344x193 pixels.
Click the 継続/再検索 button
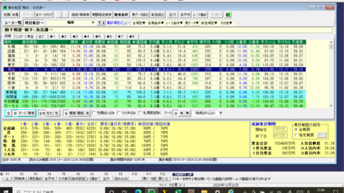80,14
